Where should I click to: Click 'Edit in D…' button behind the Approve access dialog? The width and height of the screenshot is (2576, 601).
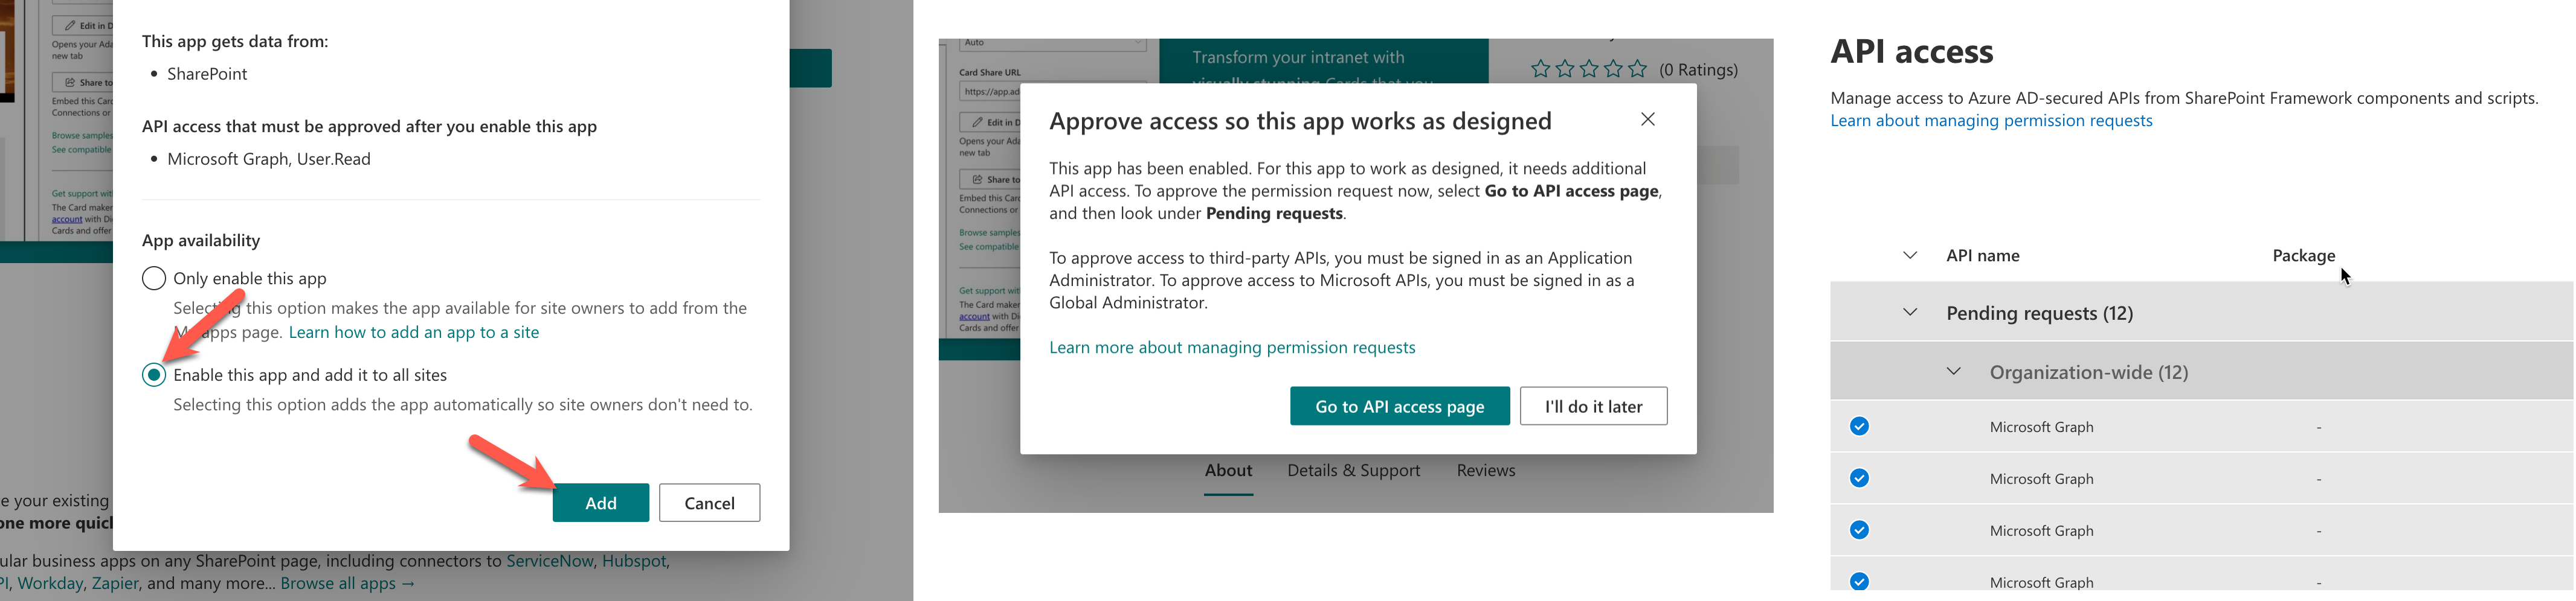point(990,123)
